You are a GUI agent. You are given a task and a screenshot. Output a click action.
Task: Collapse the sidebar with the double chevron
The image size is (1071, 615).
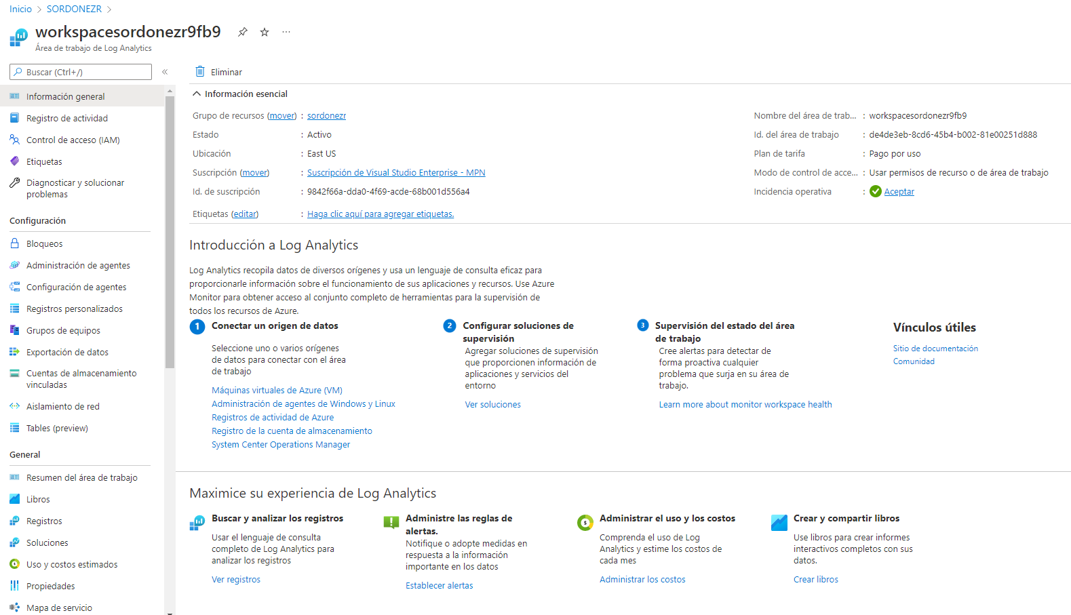coord(165,72)
